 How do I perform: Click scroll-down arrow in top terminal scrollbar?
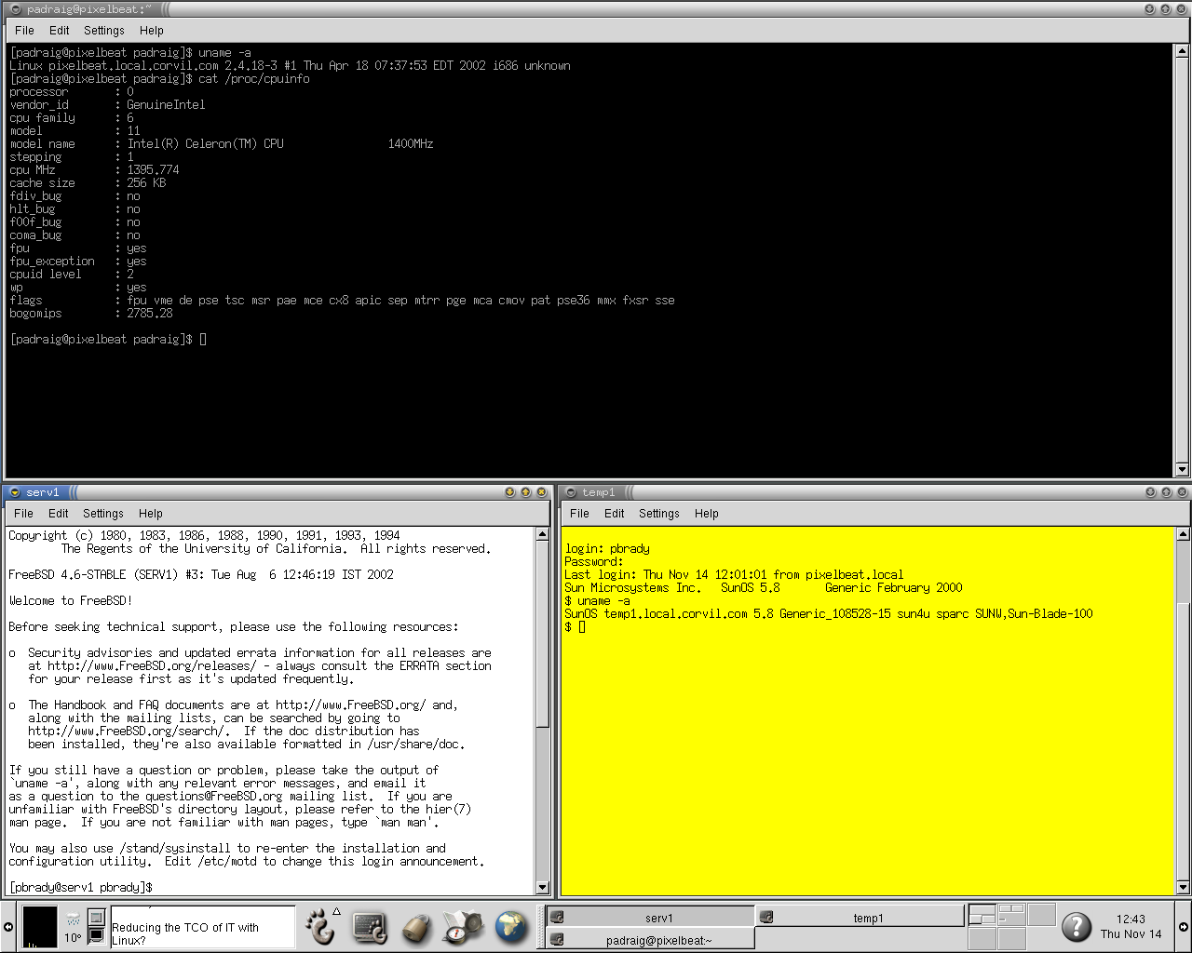(x=1182, y=470)
